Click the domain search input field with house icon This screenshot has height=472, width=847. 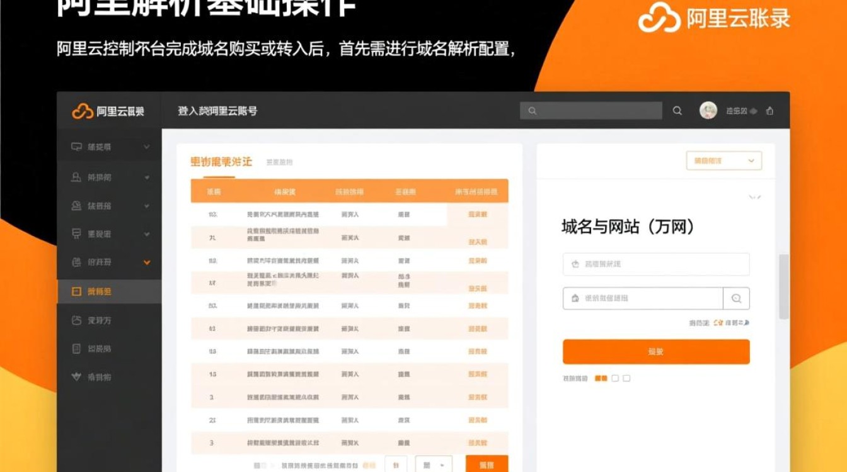[643, 298]
